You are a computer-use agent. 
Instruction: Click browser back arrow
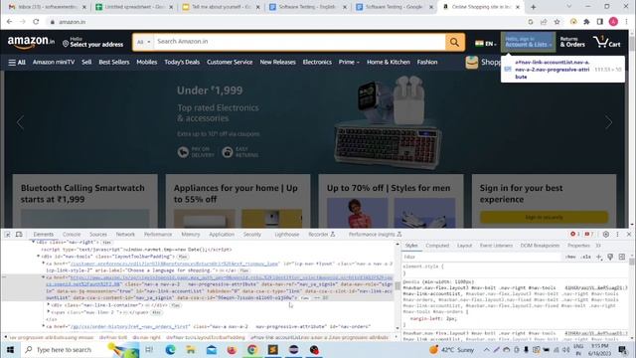[x=9, y=22]
